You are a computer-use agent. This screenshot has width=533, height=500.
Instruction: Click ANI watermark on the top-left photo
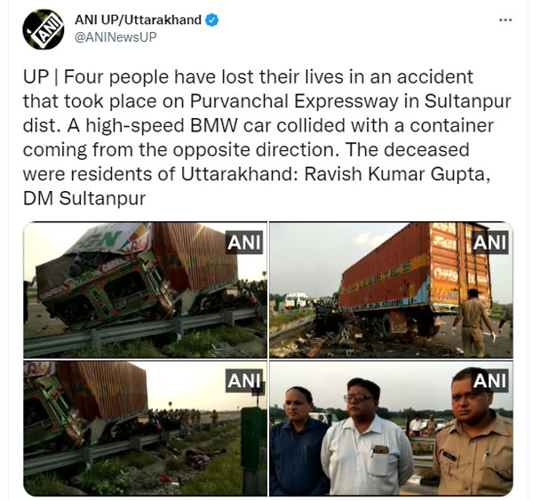pos(244,242)
